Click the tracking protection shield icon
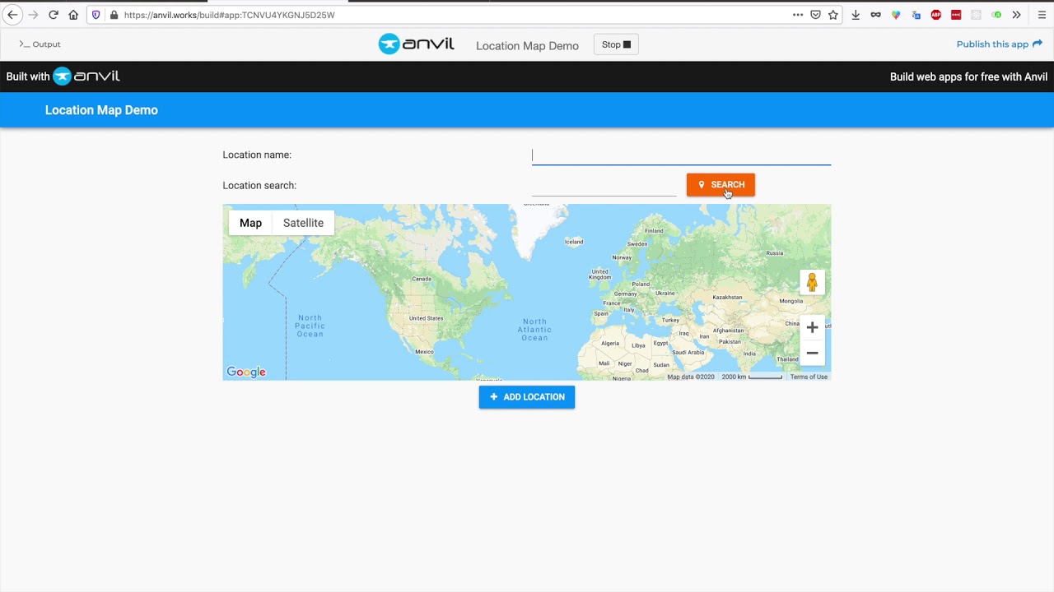The image size is (1054, 592). [96, 15]
